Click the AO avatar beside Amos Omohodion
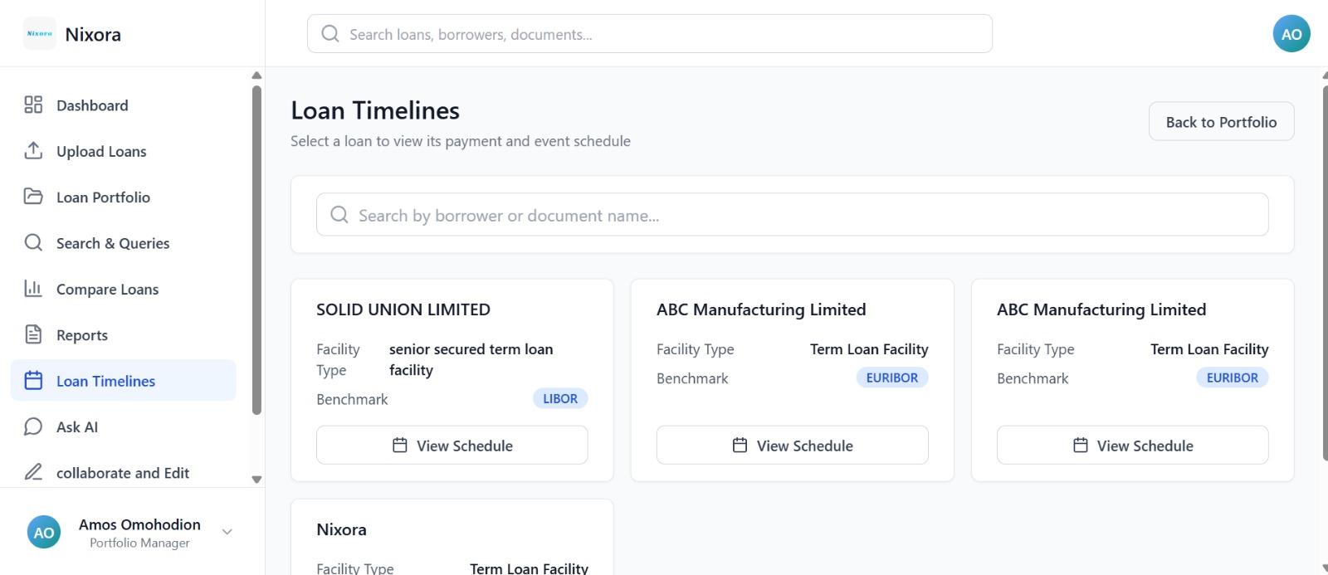This screenshot has height=575, width=1328. pyautogui.click(x=44, y=533)
